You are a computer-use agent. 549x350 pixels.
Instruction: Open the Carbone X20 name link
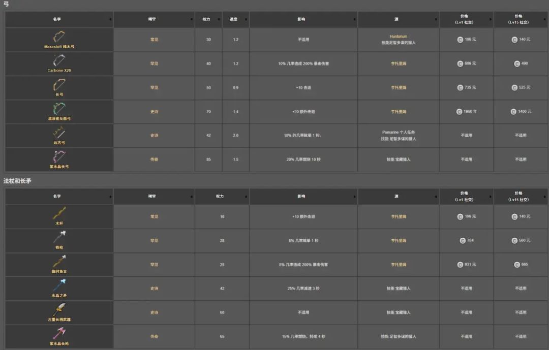(x=59, y=71)
